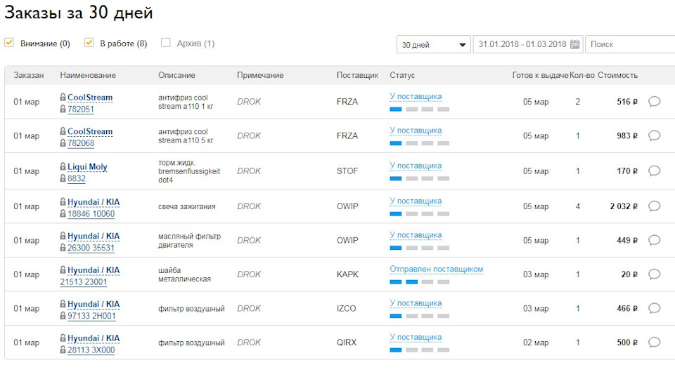Open comment bubble for 28113 3X000 row
This screenshot has height=372, width=675.
point(655,343)
